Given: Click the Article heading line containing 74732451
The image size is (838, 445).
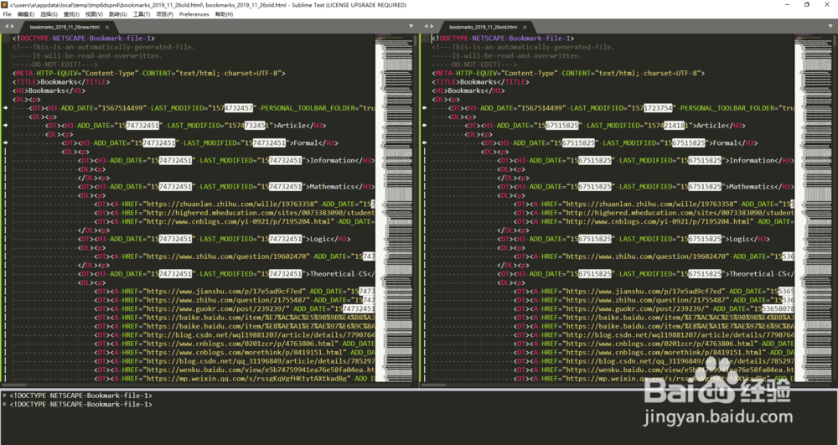Looking at the screenshot, I should tap(187, 126).
